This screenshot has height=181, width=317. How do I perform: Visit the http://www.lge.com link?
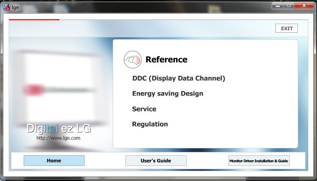(x=58, y=138)
